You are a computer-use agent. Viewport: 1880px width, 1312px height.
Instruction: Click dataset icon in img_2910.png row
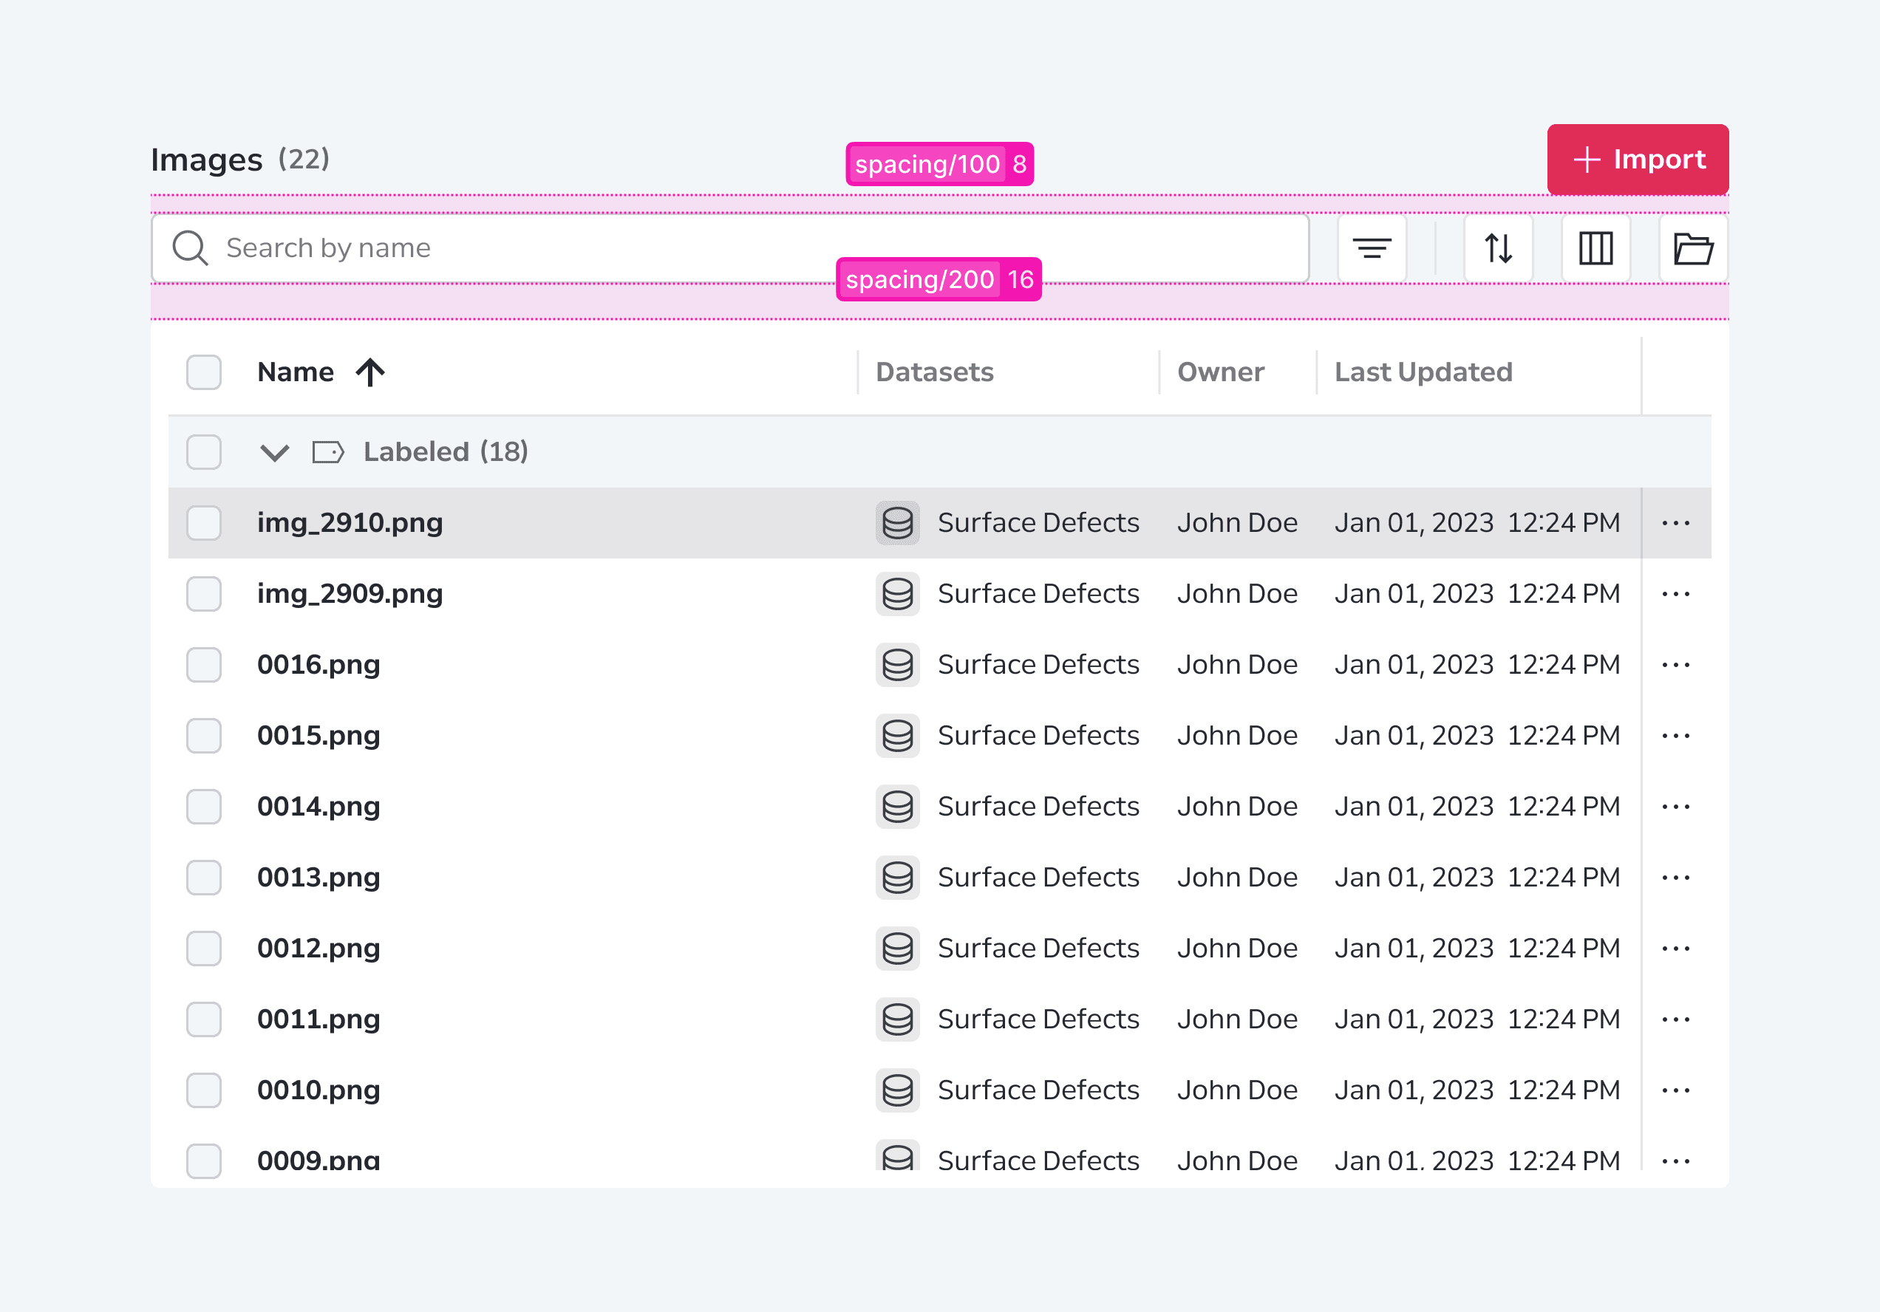coord(897,523)
